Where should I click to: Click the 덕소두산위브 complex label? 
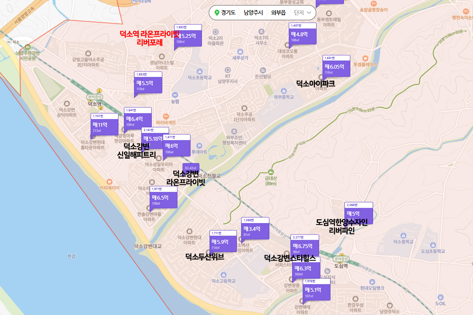pyautogui.click(x=205, y=257)
